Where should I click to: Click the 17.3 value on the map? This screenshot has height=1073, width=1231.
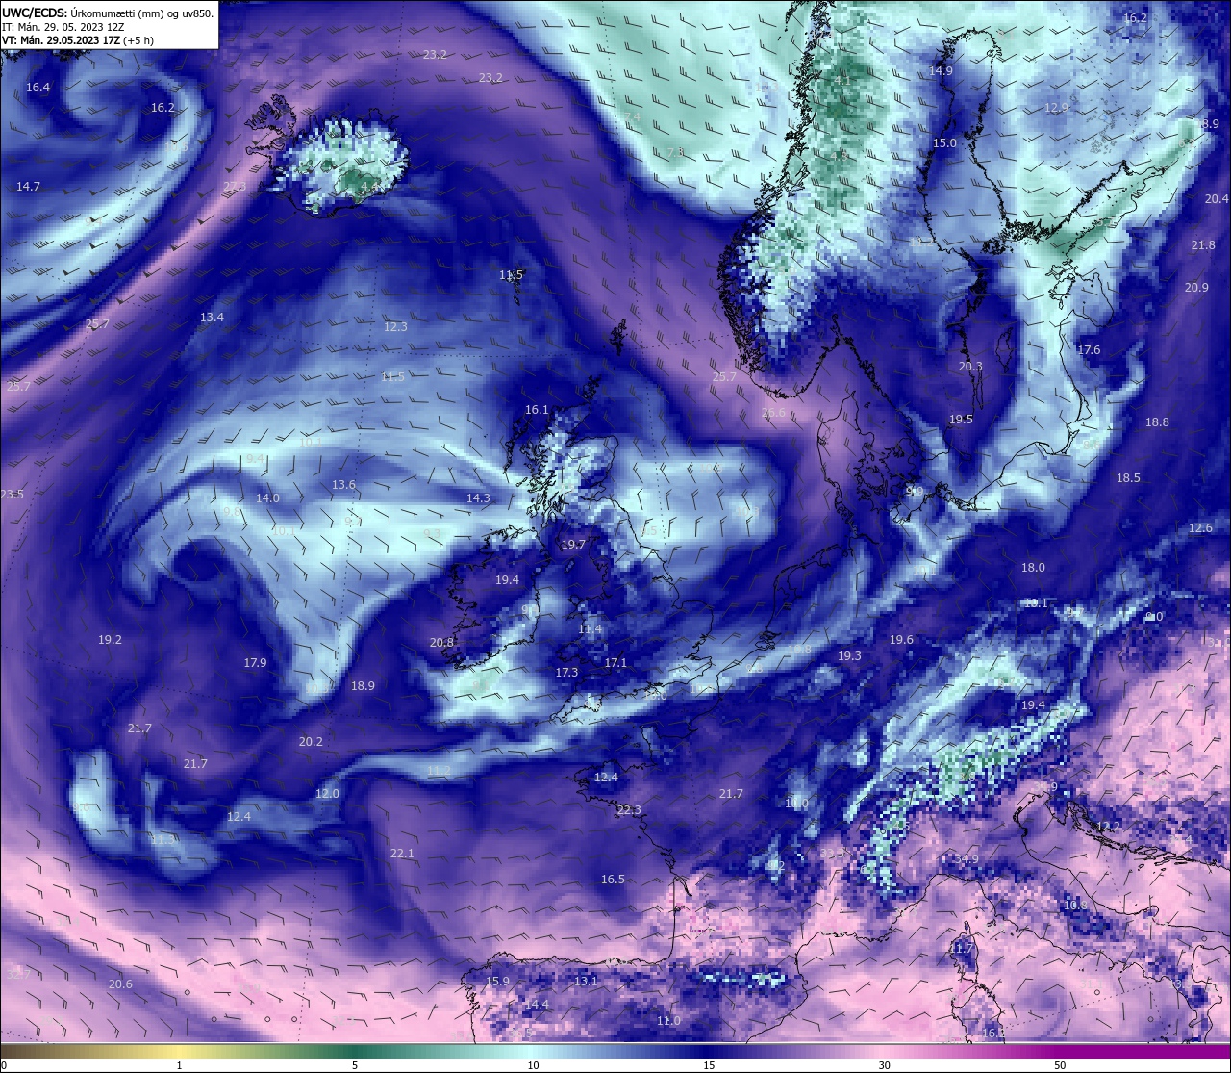566,673
